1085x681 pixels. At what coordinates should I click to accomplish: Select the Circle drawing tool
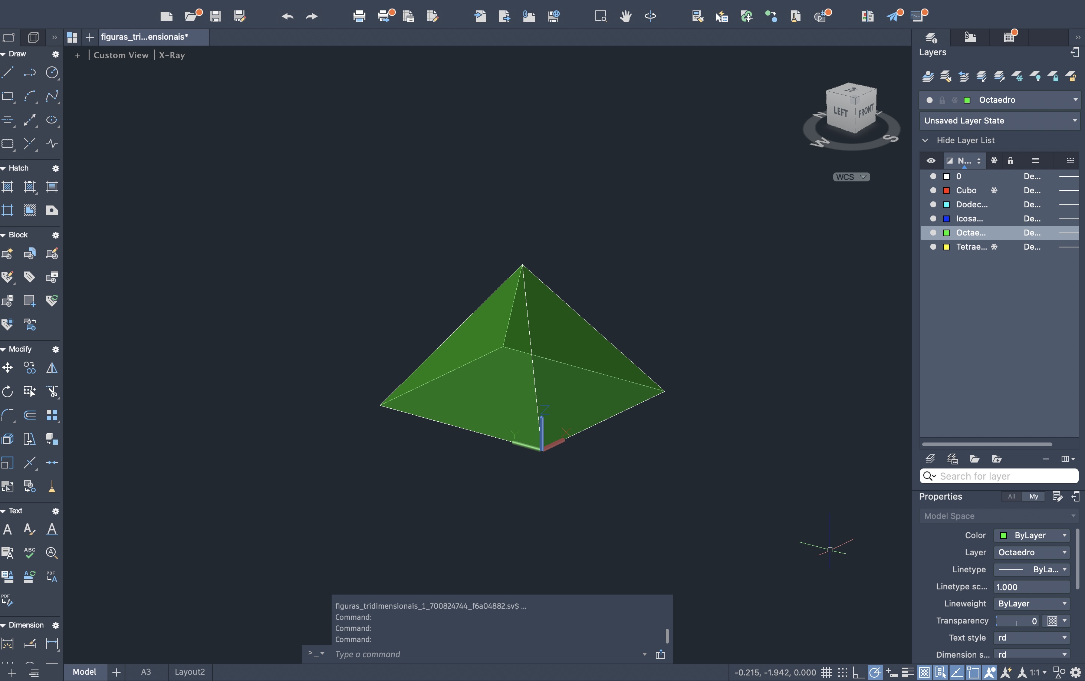click(x=52, y=73)
